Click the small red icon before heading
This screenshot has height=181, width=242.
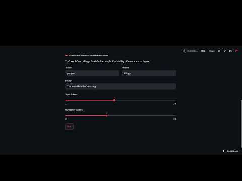point(67,55)
